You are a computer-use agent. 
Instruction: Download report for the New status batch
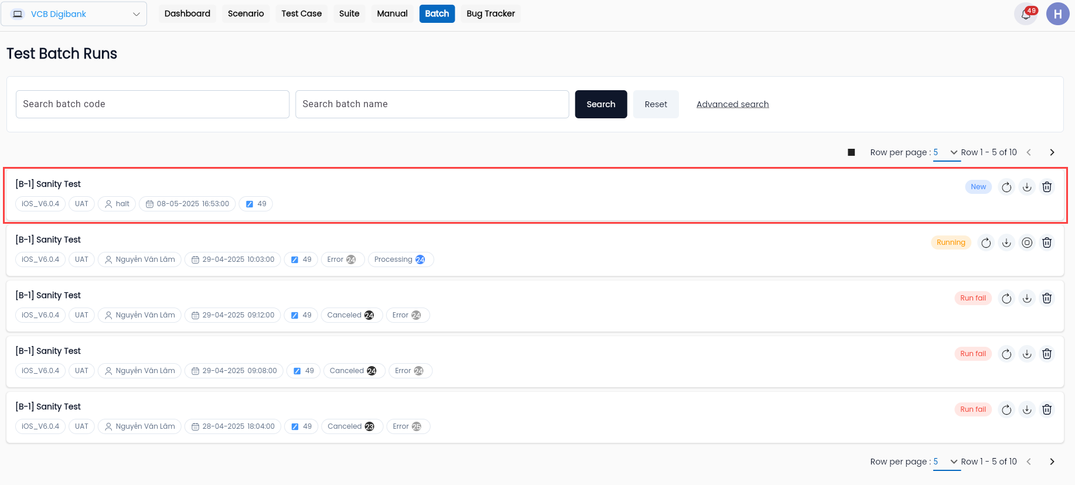point(1027,187)
